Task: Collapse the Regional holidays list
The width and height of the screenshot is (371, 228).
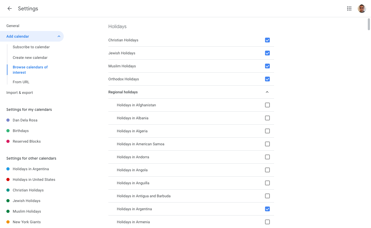Action: pyautogui.click(x=267, y=92)
